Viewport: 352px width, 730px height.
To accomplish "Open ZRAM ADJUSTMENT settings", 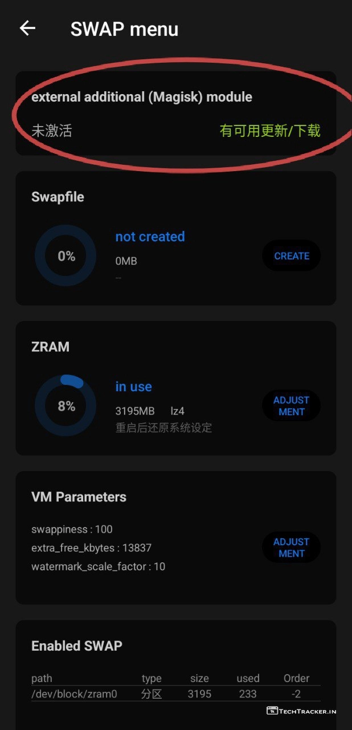I will pos(291,406).
